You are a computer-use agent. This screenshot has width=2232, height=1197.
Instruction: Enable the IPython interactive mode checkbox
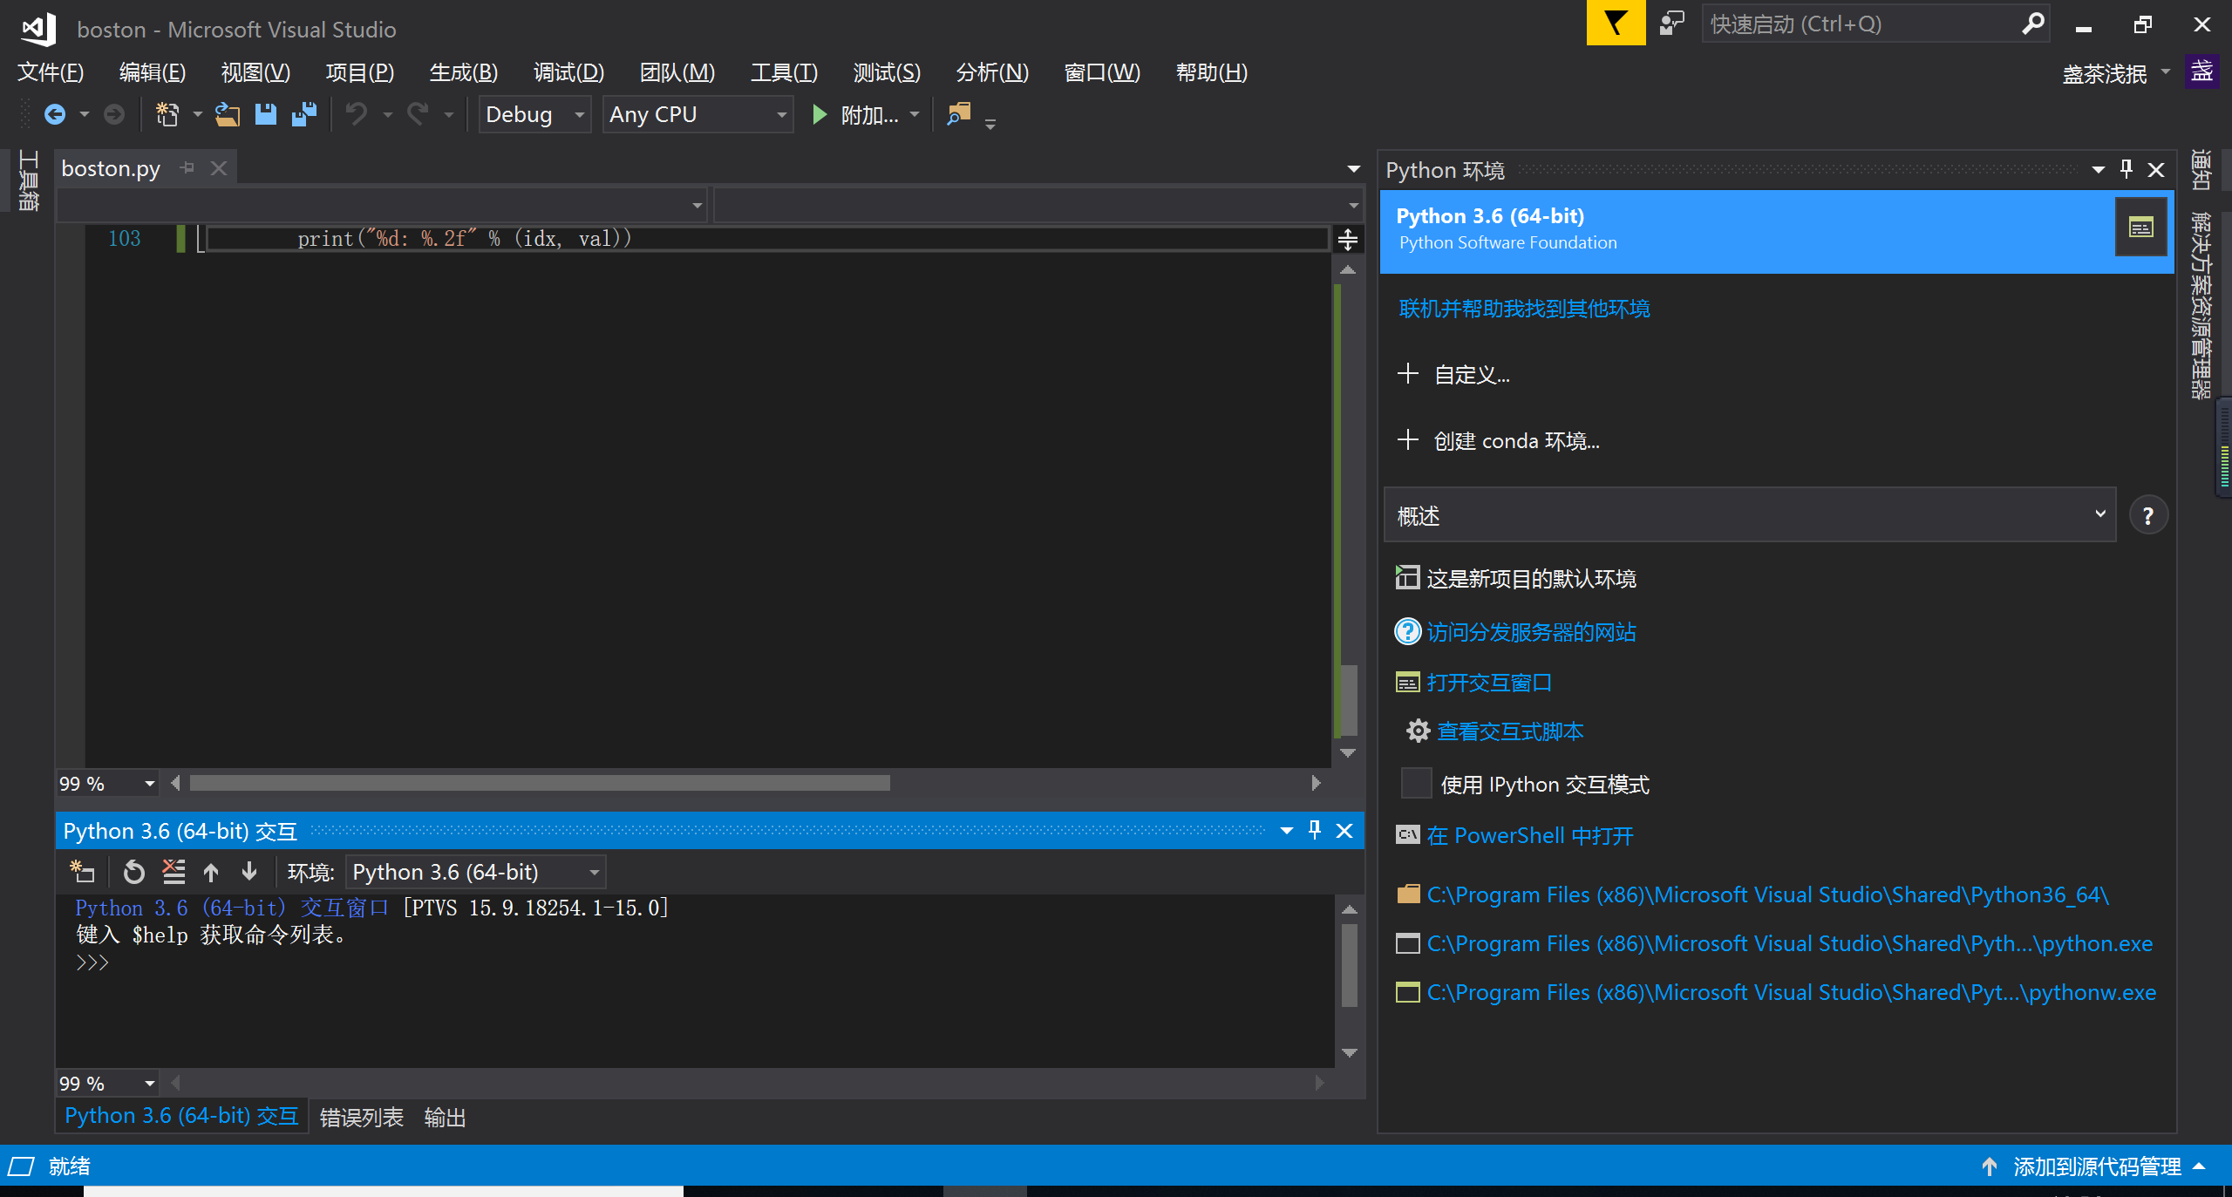click(x=1415, y=784)
